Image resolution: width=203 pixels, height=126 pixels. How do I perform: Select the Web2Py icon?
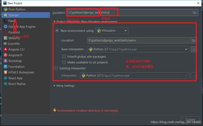[6, 38]
